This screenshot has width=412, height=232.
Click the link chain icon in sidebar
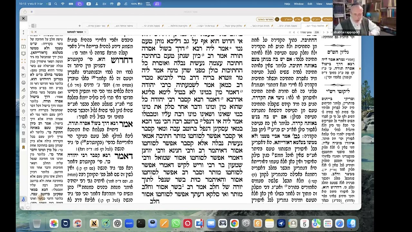[x=23, y=97]
